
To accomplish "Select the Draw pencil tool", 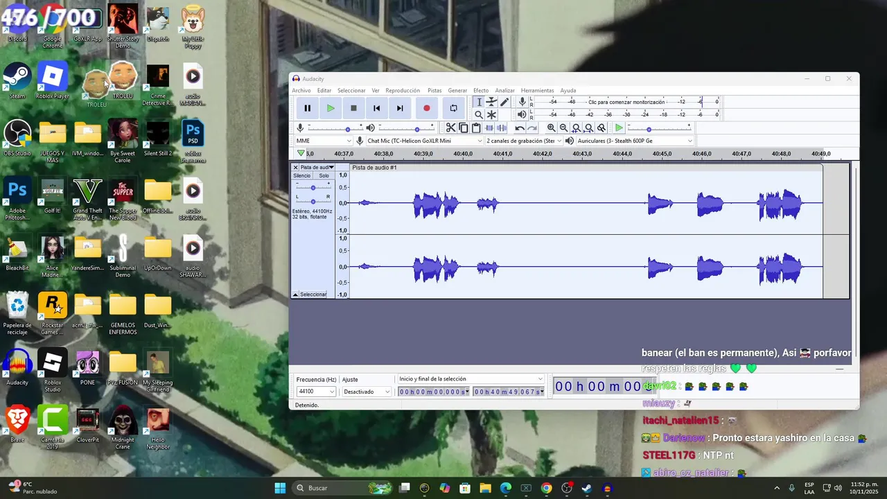I will coord(504,102).
